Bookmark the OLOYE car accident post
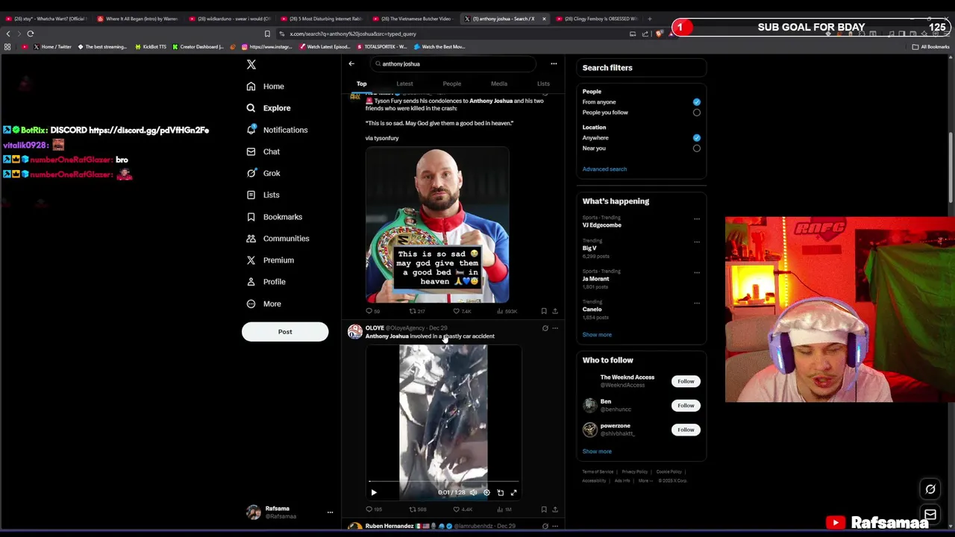 click(x=544, y=509)
